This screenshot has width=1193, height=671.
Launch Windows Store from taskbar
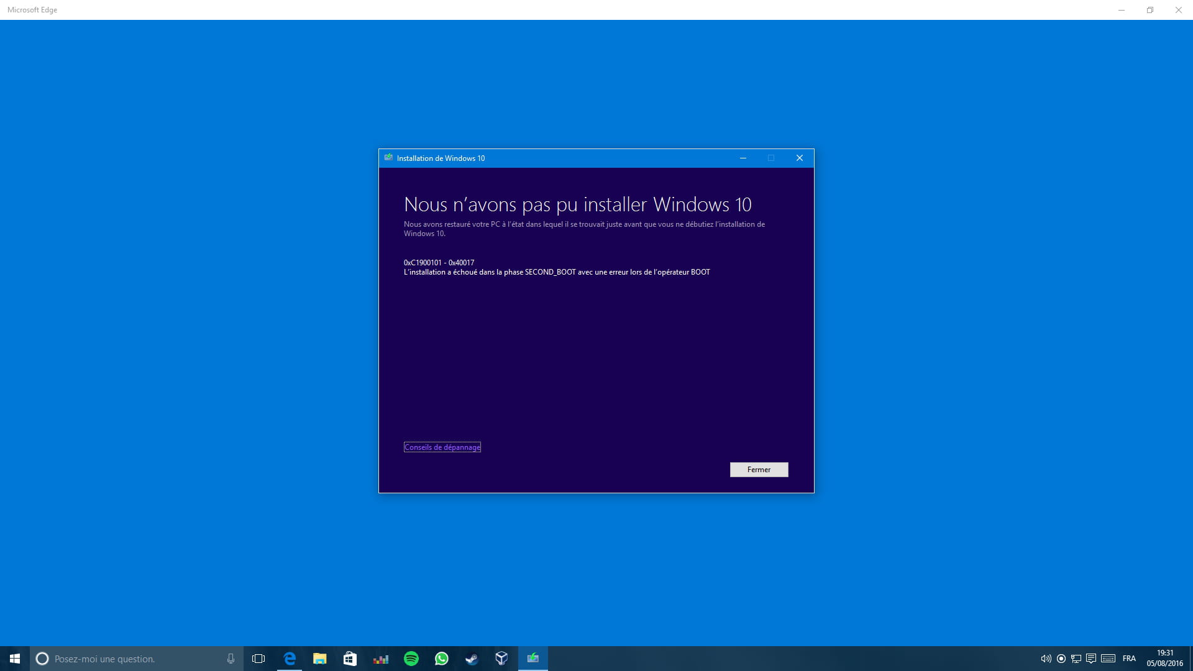click(350, 659)
